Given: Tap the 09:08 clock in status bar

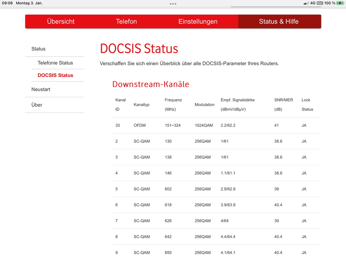Looking at the screenshot, I should click(x=7, y=3).
